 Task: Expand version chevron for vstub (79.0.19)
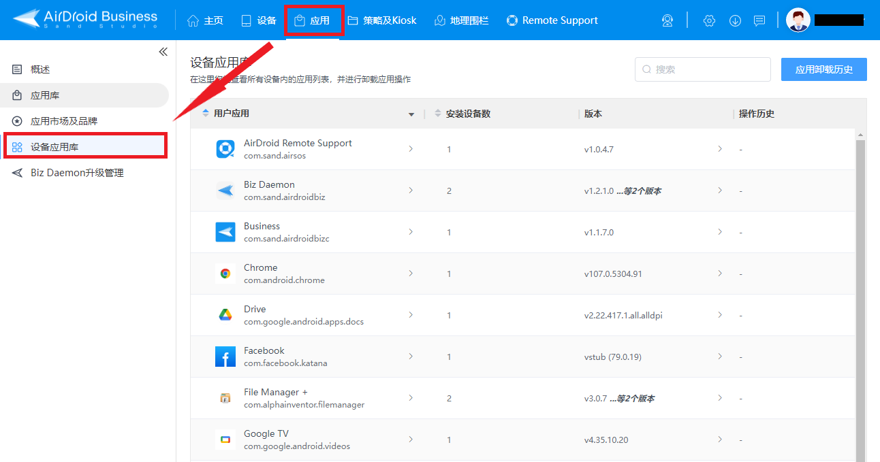720,356
